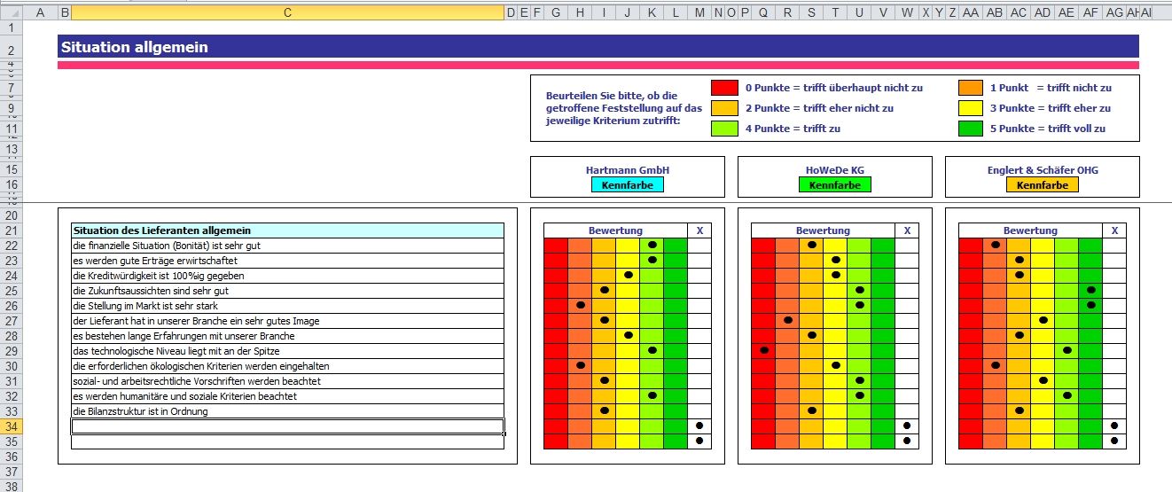The width and height of the screenshot is (1172, 492).
Task: Click the empty criterion cell in row 34
Action: [x=287, y=426]
